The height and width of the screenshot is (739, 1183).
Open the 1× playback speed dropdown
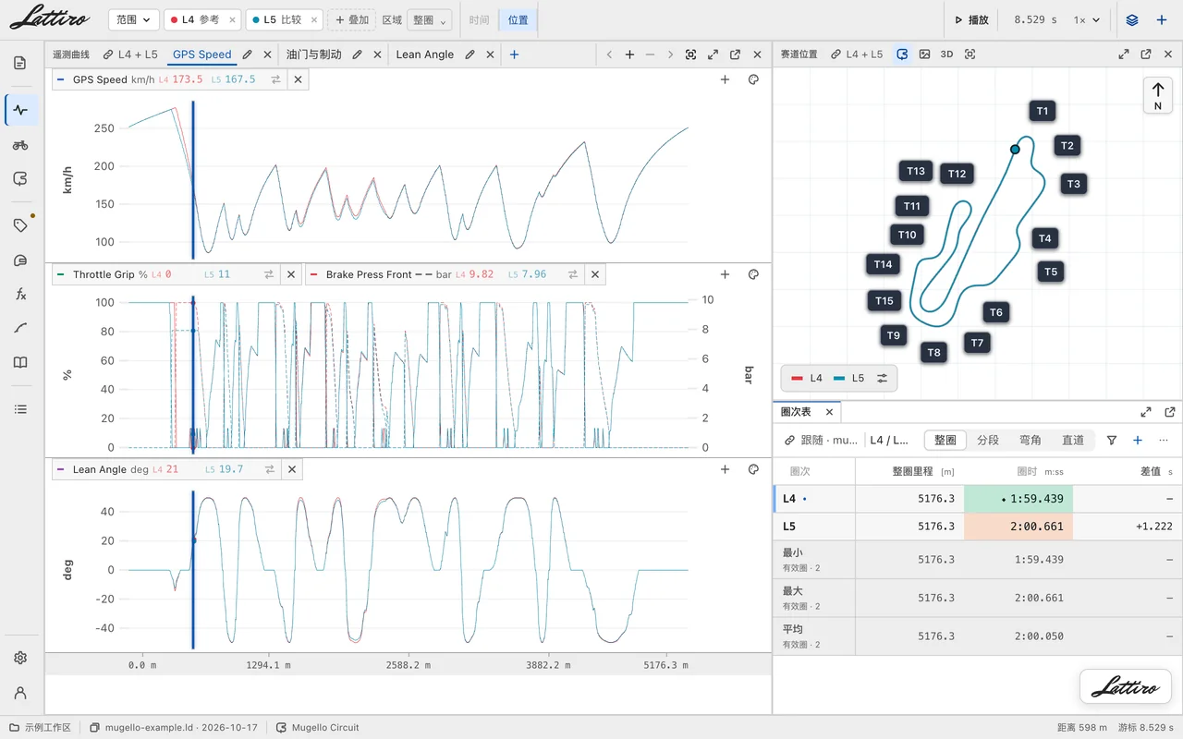click(1087, 19)
